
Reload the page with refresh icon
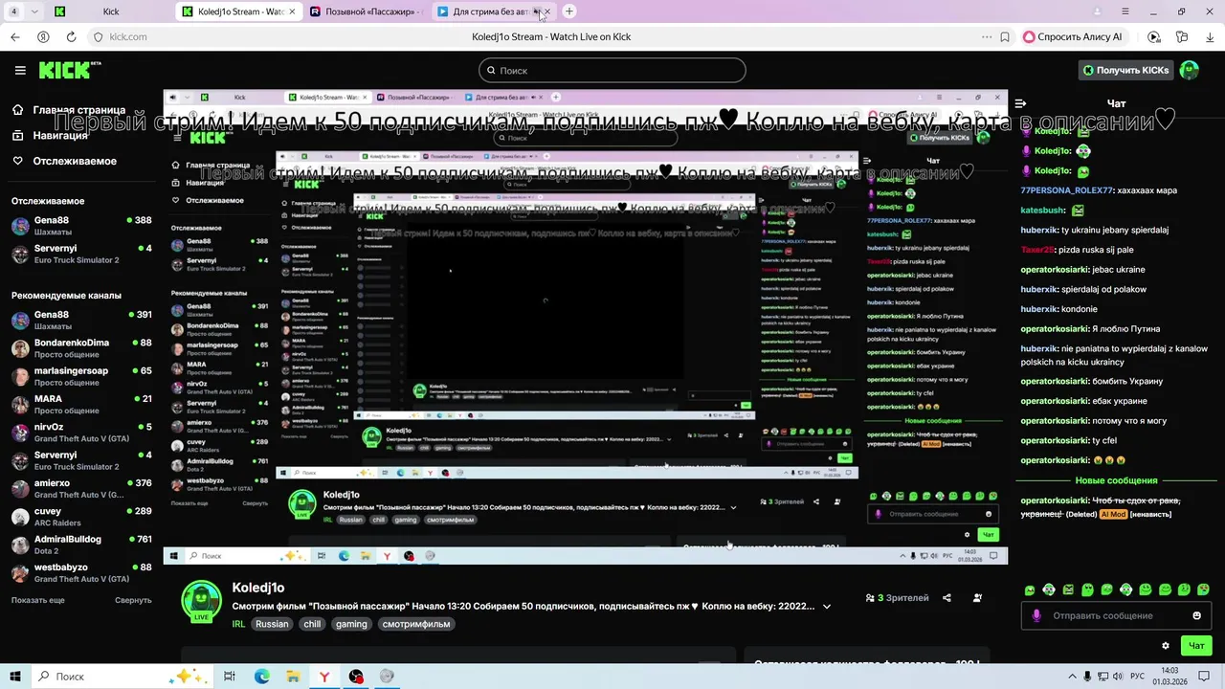pos(71,36)
